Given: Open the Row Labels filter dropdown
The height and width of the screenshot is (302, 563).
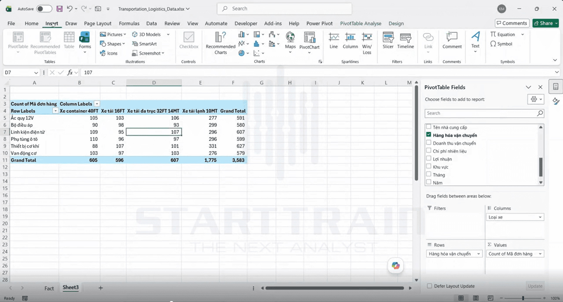Looking at the screenshot, I should pos(55,111).
